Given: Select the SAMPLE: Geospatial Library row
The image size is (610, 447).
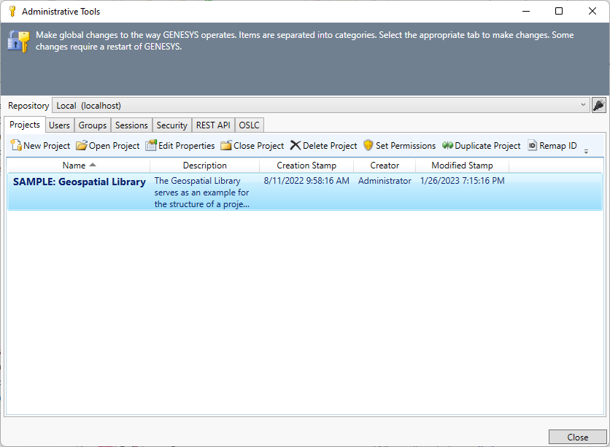Looking at the screenshot, I should click(80, 181).
